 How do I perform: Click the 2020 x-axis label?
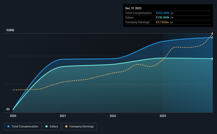13,116
